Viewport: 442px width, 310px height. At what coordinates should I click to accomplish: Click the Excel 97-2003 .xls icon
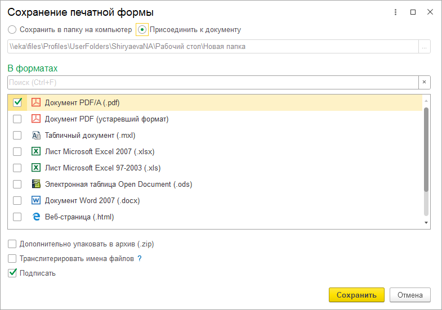[36, 168]
